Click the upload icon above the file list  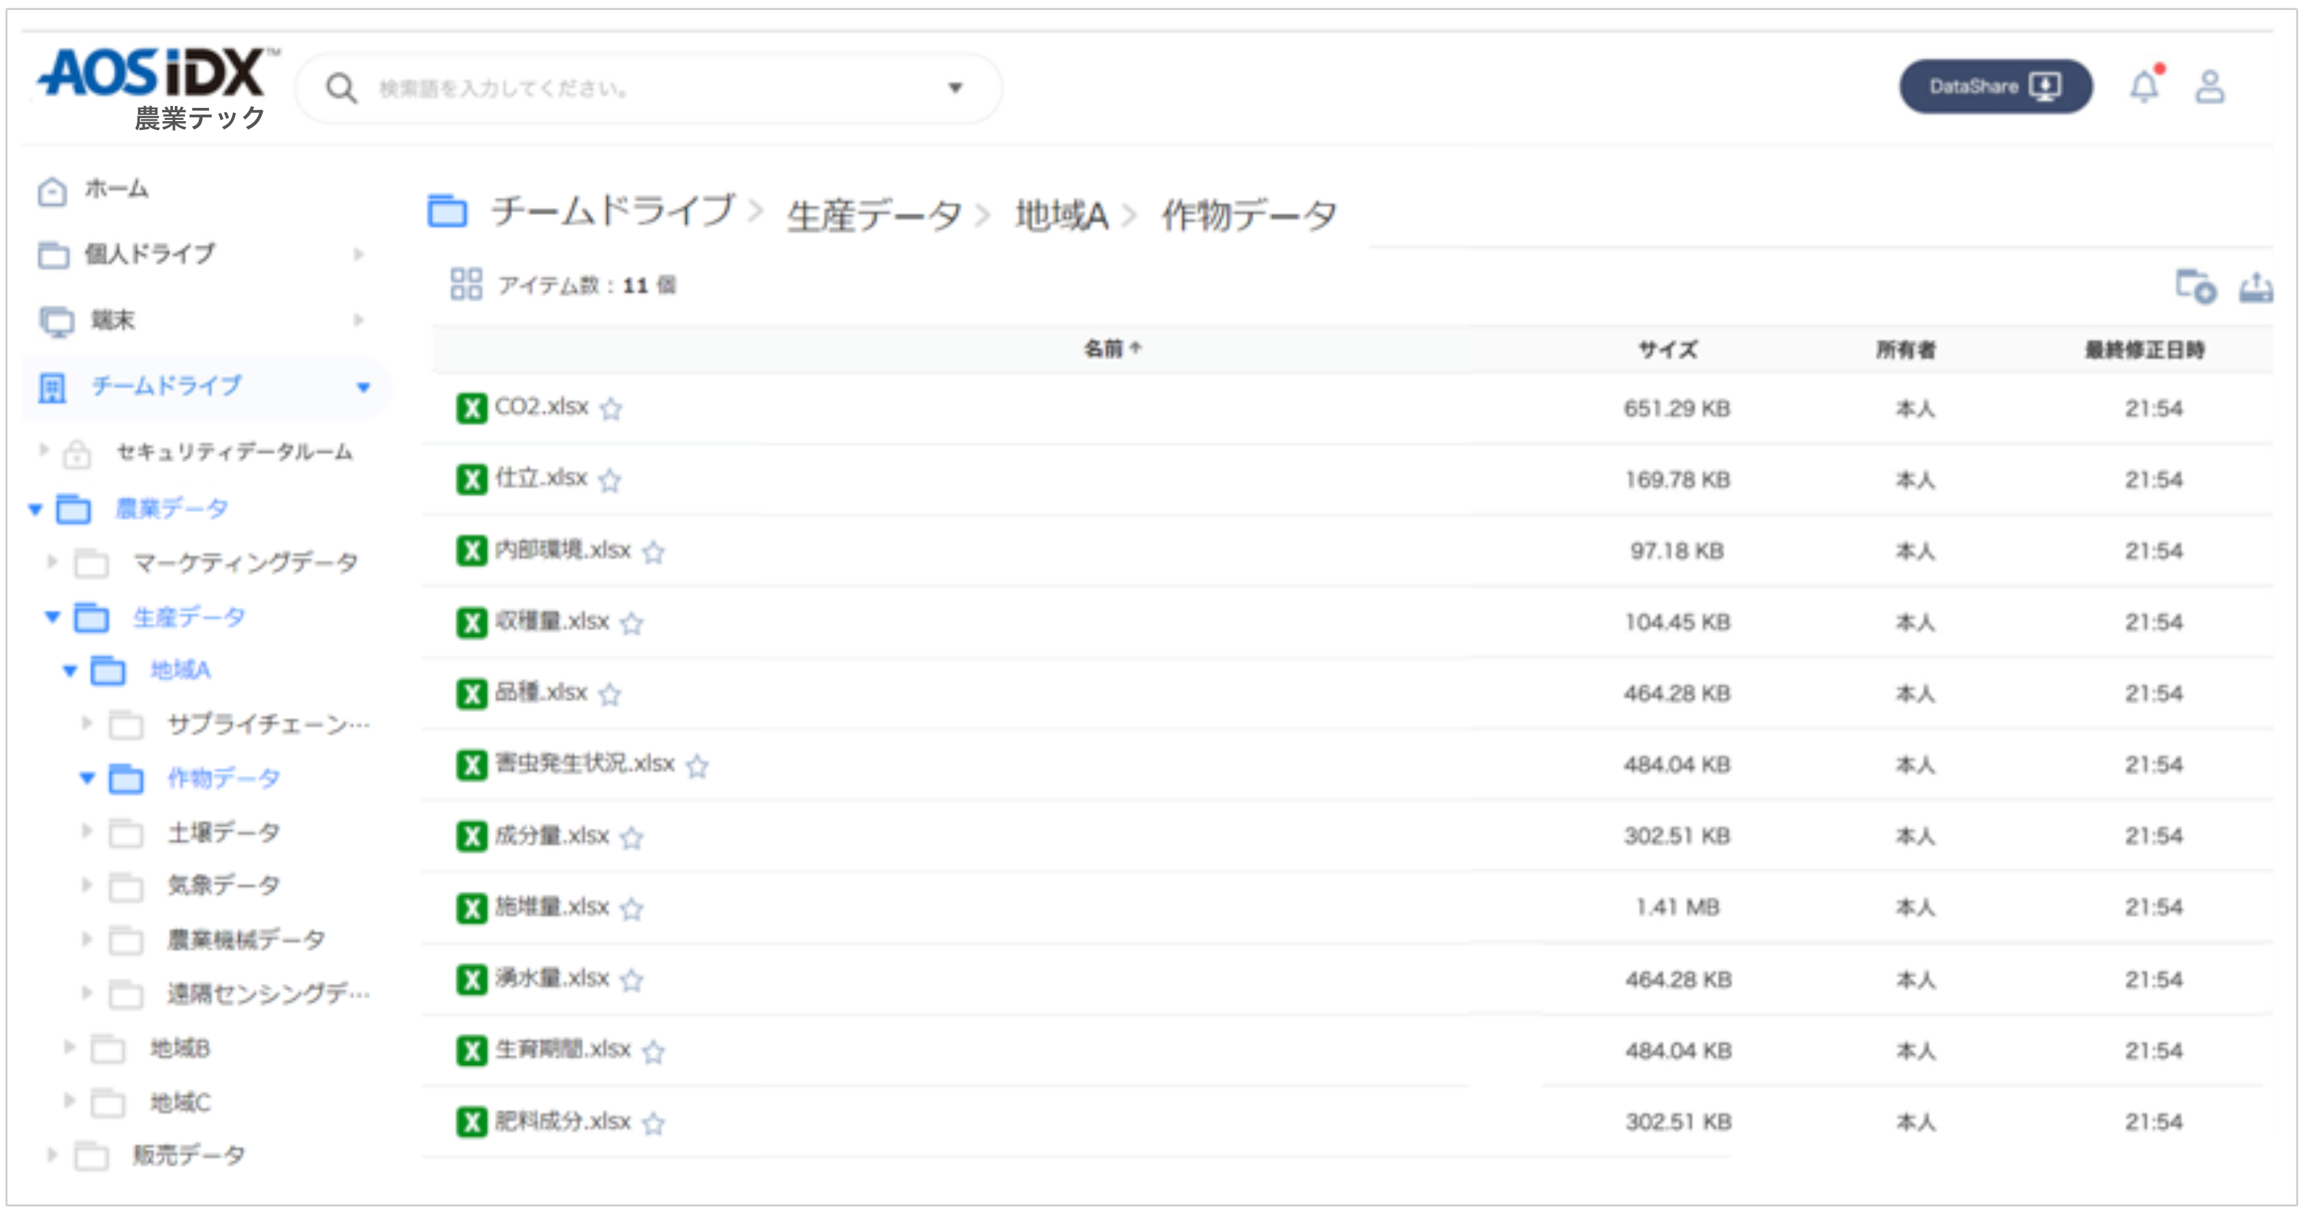(2256, 287)
